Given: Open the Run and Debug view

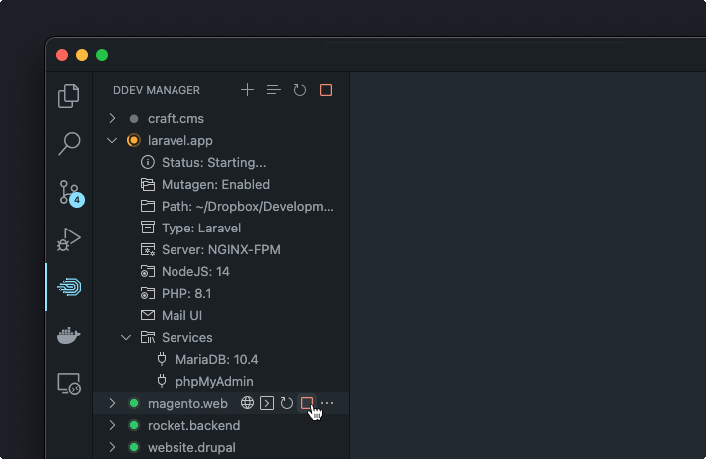Looking at the screenshot, I should pyautogui.click(x=69, y=239).
